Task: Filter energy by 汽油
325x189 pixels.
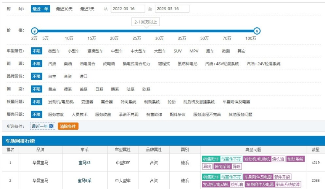Action: coord(52,64)
